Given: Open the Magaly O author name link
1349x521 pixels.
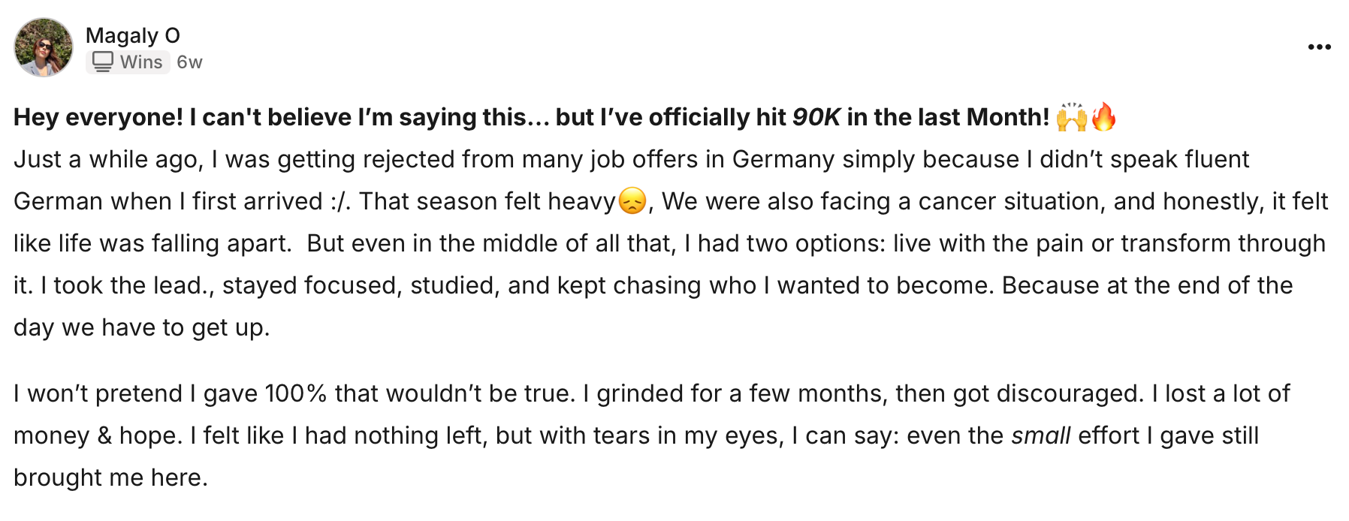Looking at the screenshot, I should [x=133, y=35].
